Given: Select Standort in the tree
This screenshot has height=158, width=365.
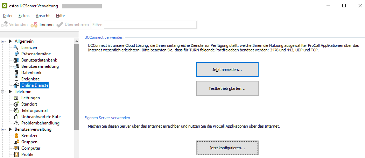Looking at the screenshot, I should (x=29, y=104).
